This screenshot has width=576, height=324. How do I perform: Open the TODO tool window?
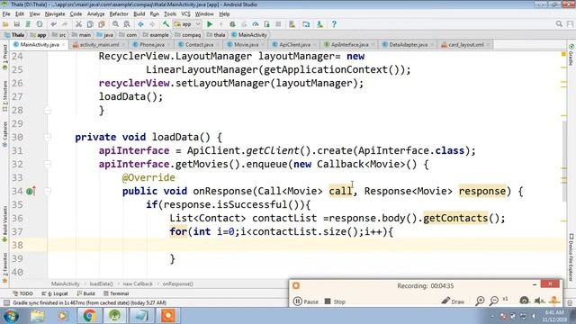coord(22,293)
